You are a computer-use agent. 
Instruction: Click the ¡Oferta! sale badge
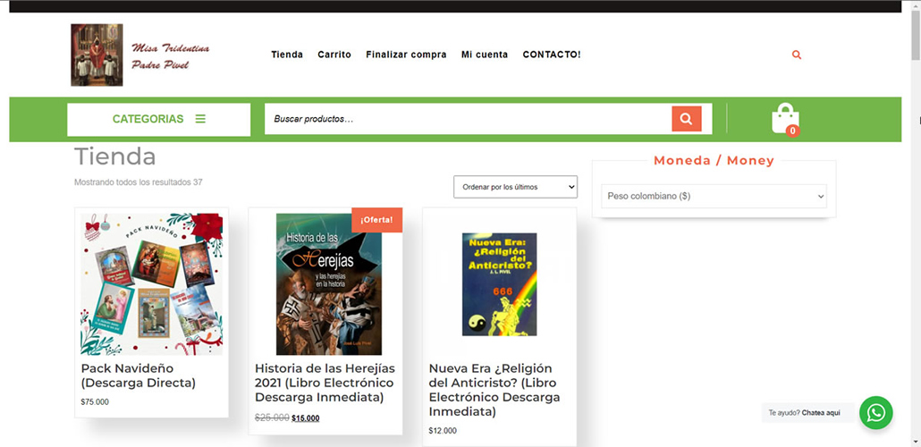pyautogui.click(x=376, y=220)
